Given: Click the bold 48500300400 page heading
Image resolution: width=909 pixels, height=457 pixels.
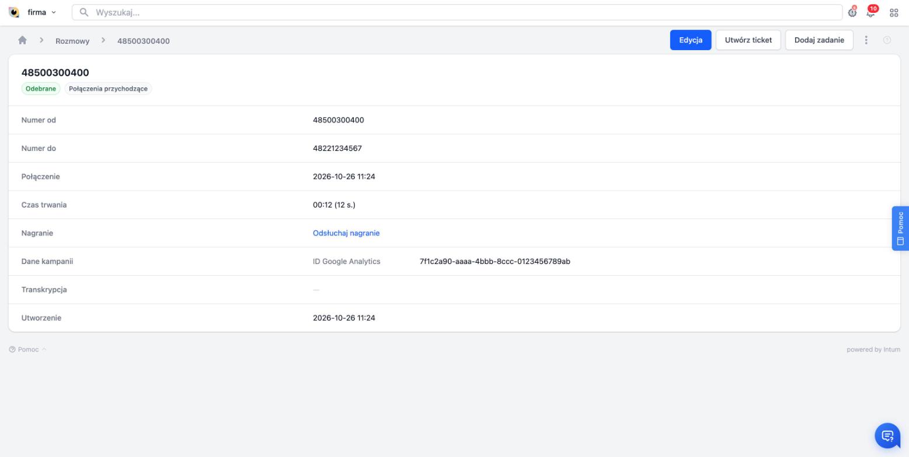Looking at the screenshot, I should [x=55, y=73].
